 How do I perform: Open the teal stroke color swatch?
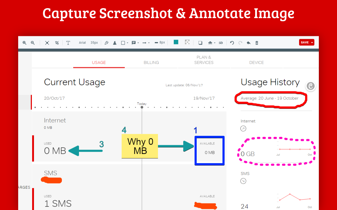tap(176, 42)
